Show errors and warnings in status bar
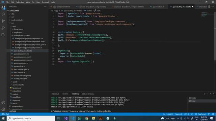The height and width of the screenshot is (121, 216). click(5, 114)
